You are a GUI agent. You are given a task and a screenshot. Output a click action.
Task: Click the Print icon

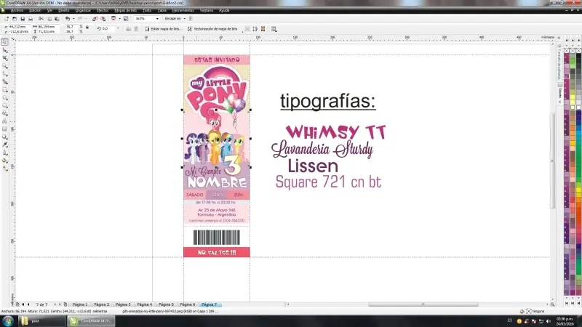pyautogui.click(x=31, y=19)
